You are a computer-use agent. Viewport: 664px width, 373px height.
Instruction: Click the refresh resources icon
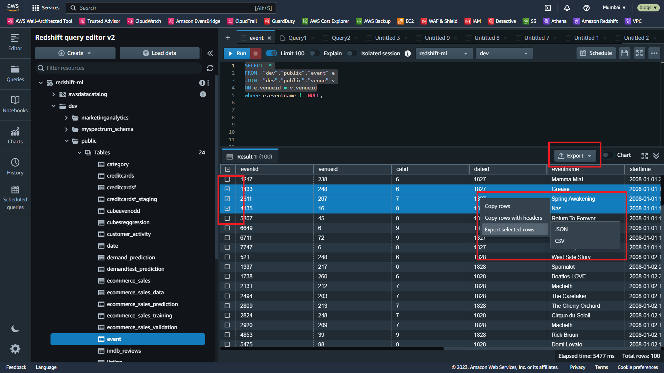[x=210, y=68]
